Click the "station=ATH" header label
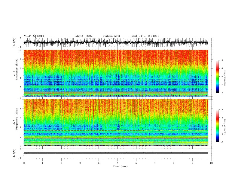The height and width of the screenshot is (183, 238). tap(111, 36)
